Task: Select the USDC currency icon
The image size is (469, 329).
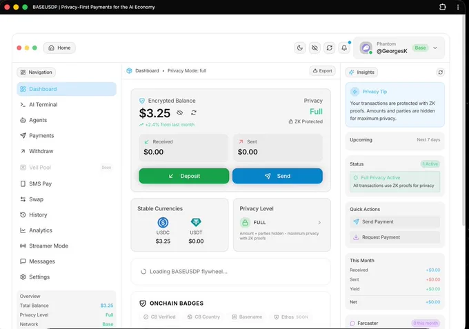Action: [x=163, y=223]
